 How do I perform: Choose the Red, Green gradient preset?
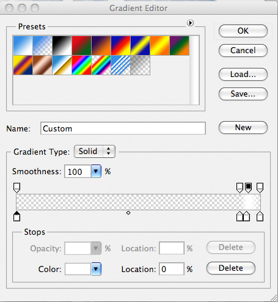[81, 46]
